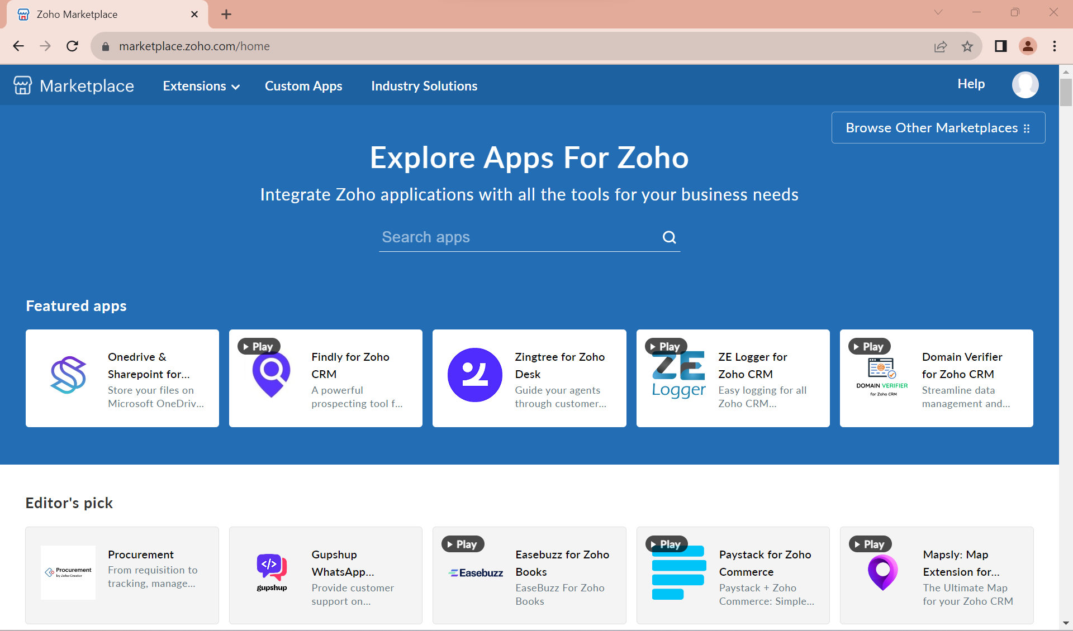Screen dimensions: 1073x631
Task: Click the search magnifier icon
Action: tap(669, 237)
